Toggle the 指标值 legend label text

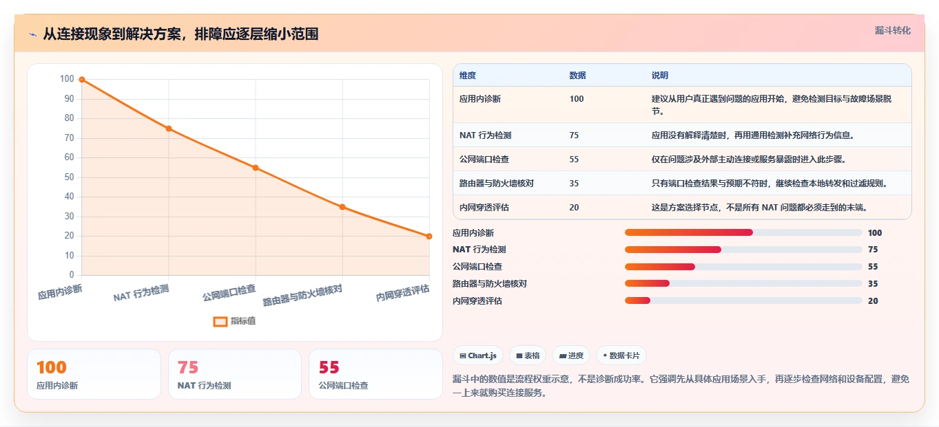coord(243,321)
